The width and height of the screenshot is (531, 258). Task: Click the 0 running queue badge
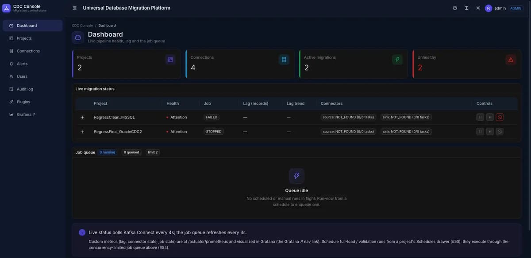point(107,152)
